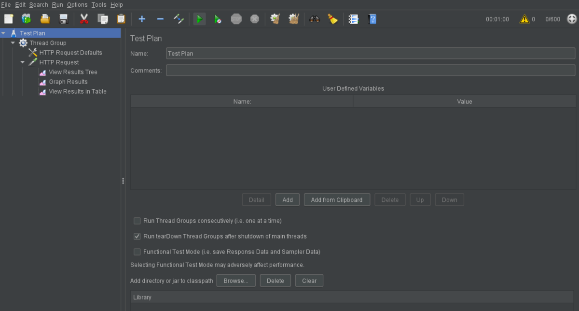Open the Edit menu

[x=20, y=4]
